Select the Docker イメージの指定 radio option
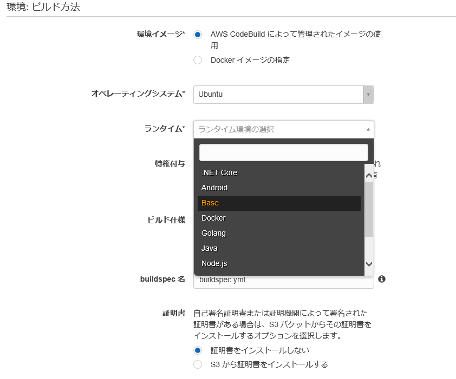The image size is (456, 379). pyautogui.click(x=198, y=60)
